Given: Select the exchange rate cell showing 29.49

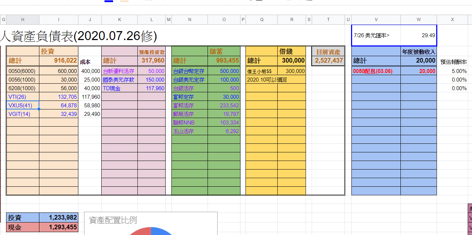Looking at the screenshot, I should pos(419,35).
